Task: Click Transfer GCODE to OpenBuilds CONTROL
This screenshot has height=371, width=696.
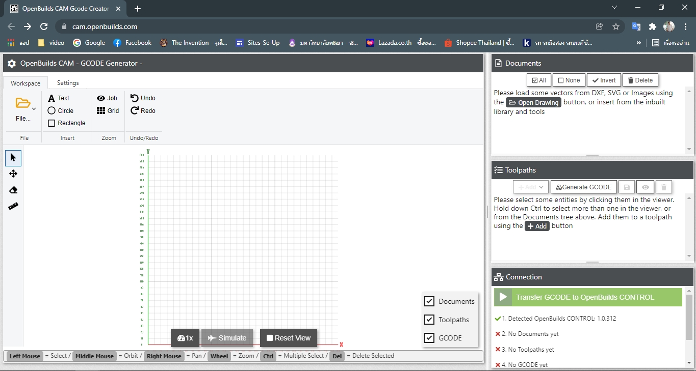Action: point(587,297)
